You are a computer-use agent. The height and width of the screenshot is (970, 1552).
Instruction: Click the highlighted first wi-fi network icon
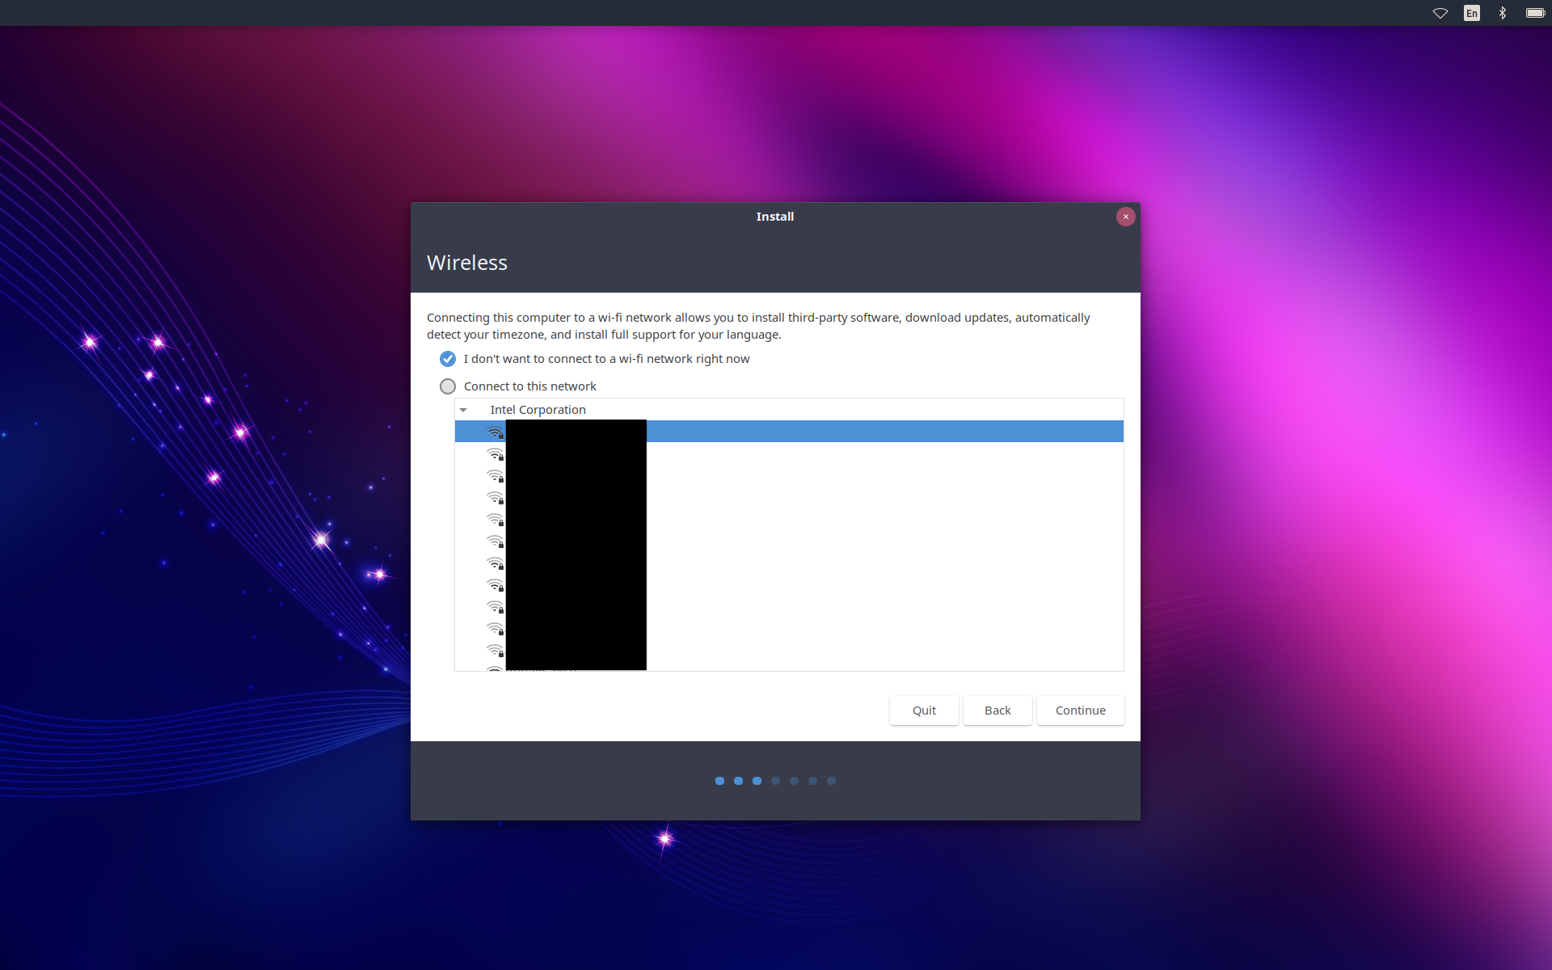click(496, 432)
